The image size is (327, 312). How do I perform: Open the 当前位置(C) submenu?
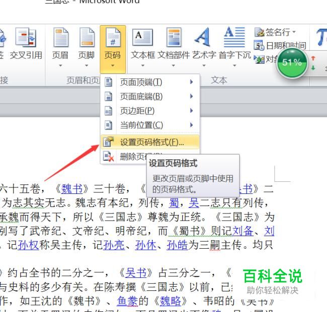150,125
